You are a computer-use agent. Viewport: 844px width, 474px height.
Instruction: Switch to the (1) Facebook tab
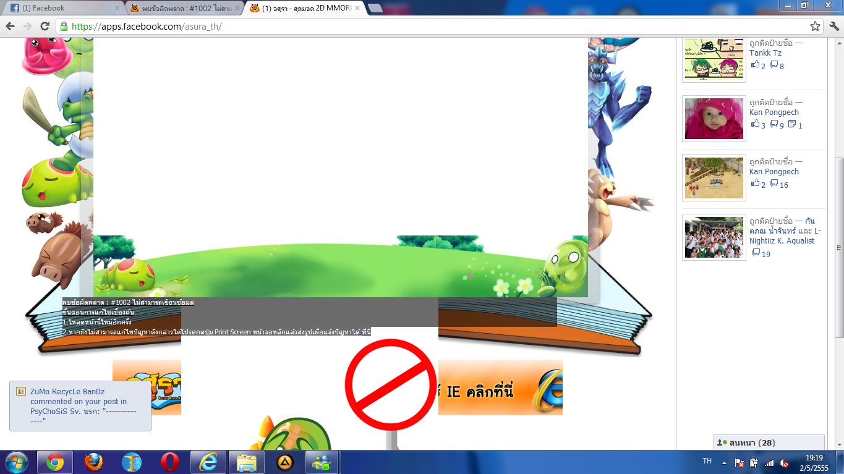(x=65, y=8)
